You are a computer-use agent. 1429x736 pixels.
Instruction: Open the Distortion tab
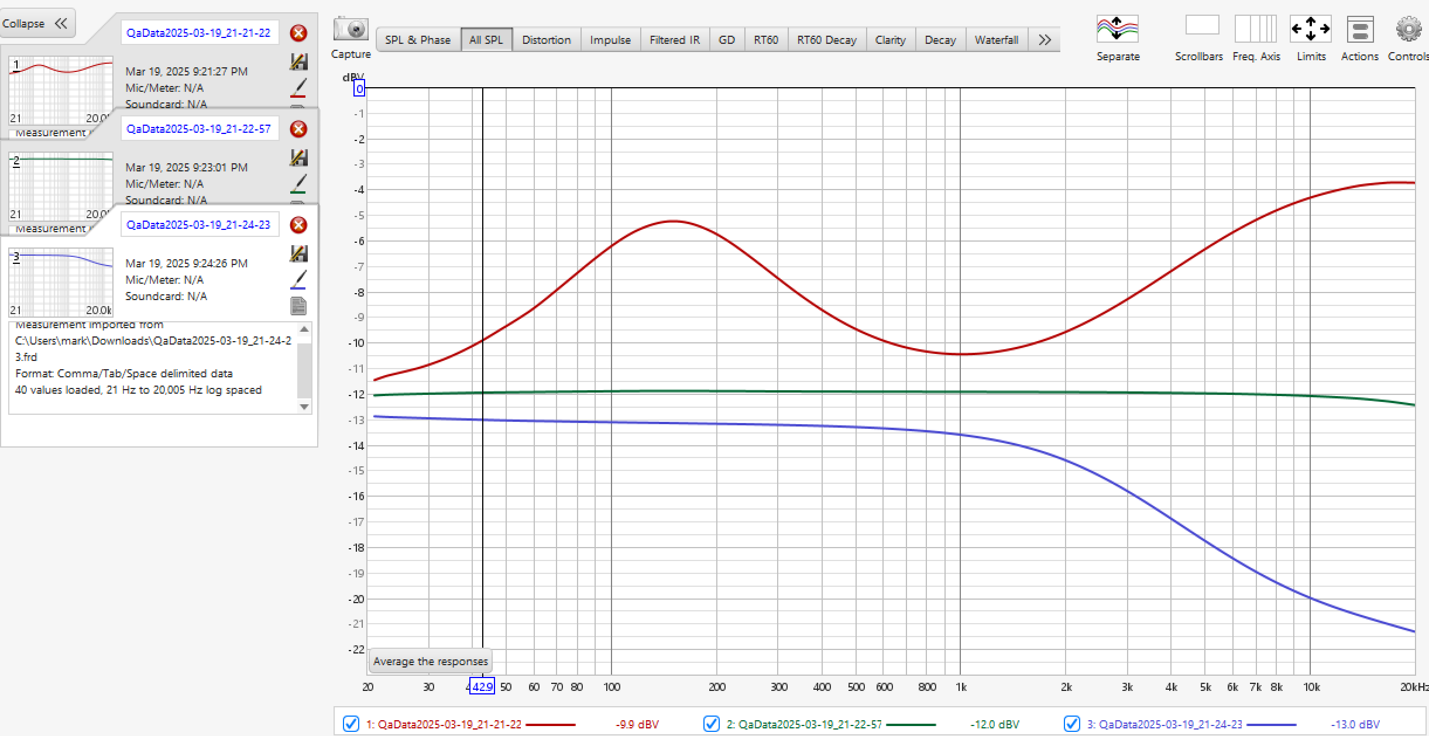tap(547, 40)
